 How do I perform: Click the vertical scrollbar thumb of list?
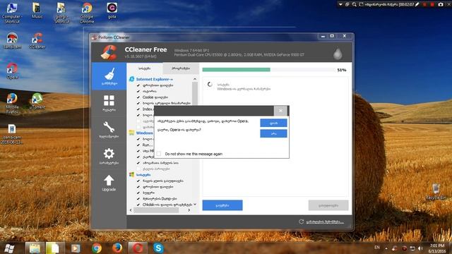(195, 93)
